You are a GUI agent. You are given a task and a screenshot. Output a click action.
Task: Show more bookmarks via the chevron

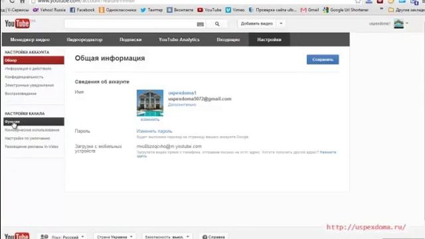(x=381, y=9)
